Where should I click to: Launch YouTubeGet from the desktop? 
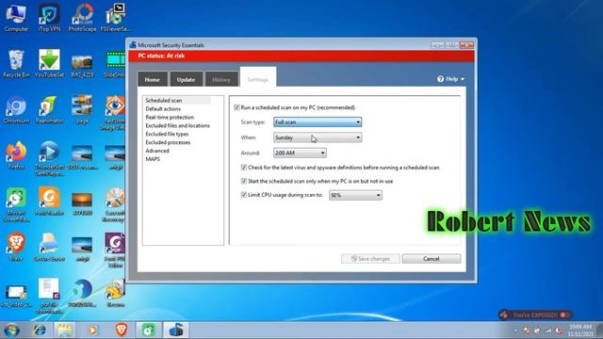(x=49, y=63)
